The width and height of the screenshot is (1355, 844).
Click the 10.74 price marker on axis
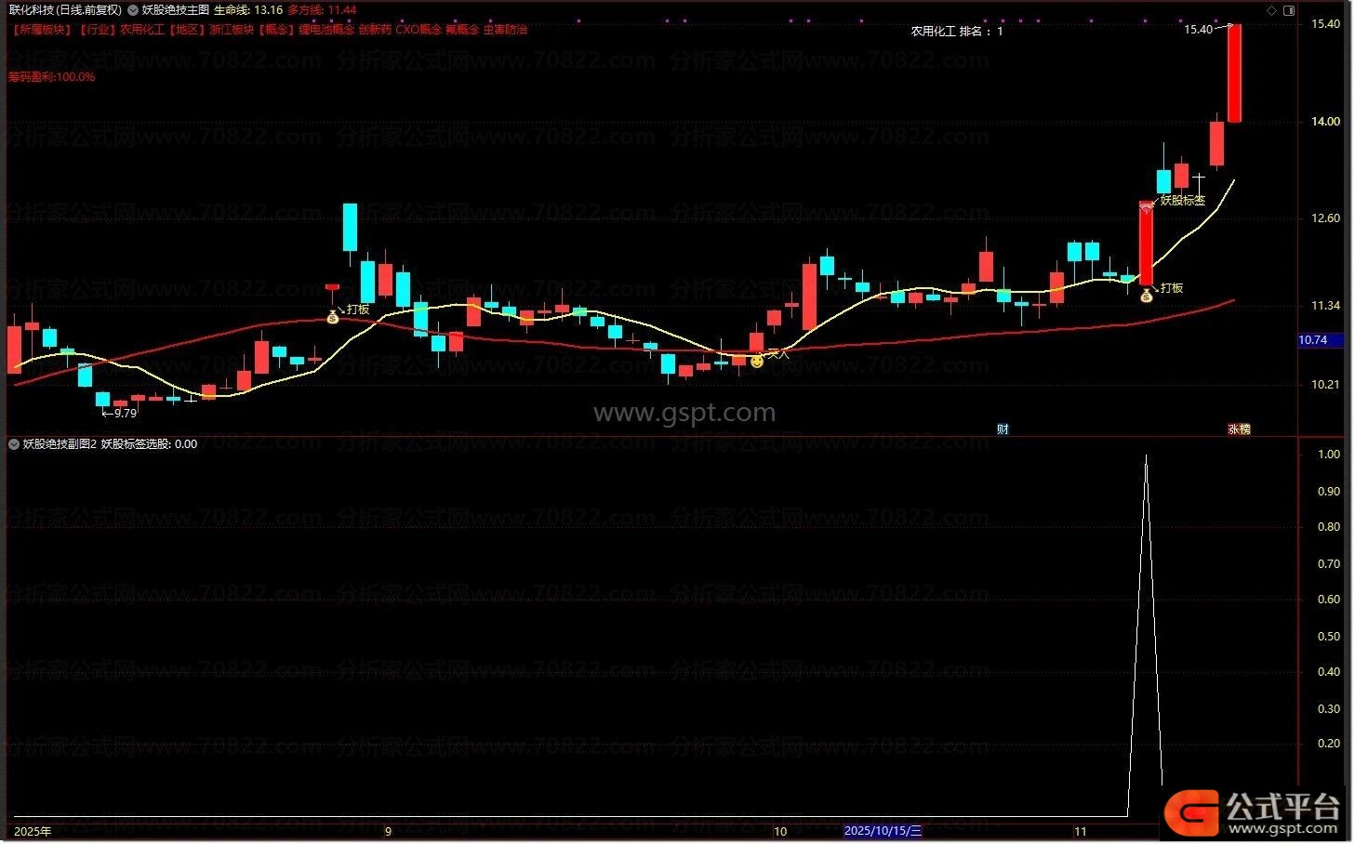click(x=1313, y=340)
